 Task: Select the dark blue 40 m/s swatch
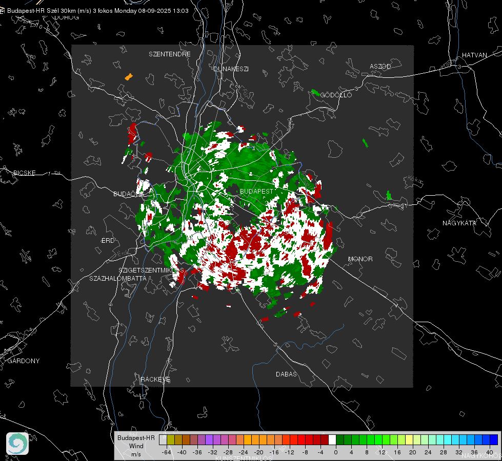tap(494, 439)
